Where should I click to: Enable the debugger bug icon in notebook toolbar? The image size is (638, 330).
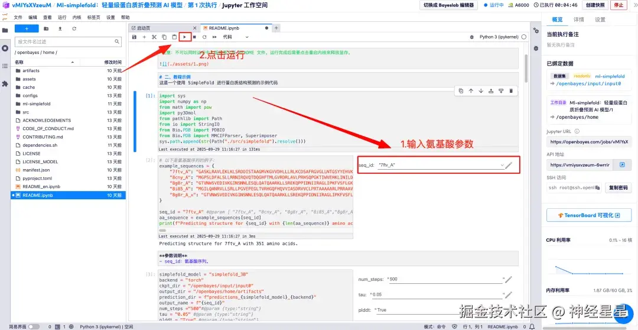471,37
